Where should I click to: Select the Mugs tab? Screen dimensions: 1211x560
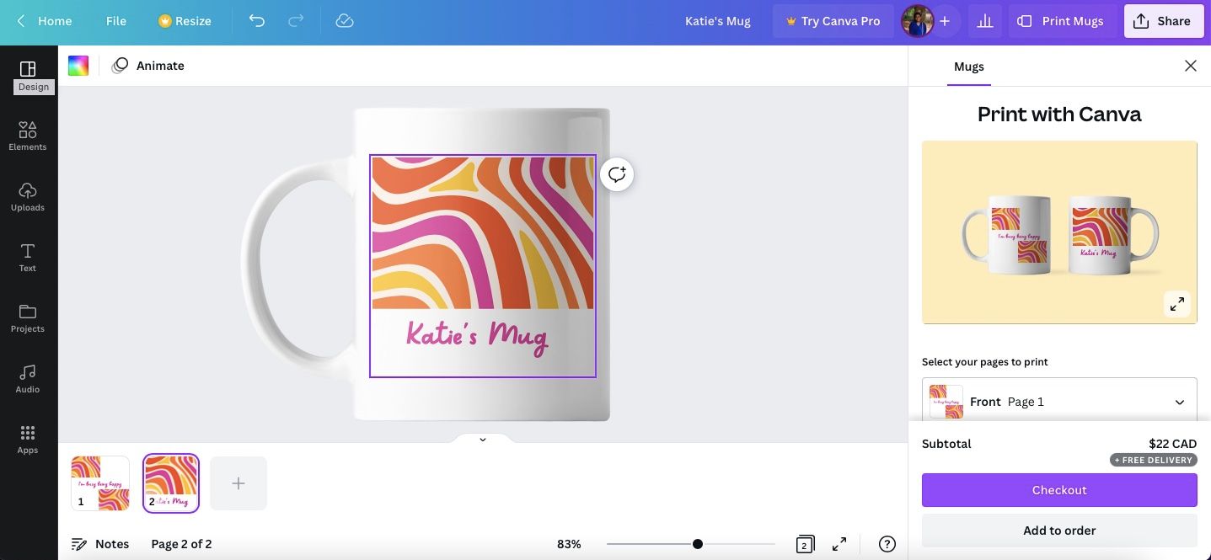[x=968, y=67]
